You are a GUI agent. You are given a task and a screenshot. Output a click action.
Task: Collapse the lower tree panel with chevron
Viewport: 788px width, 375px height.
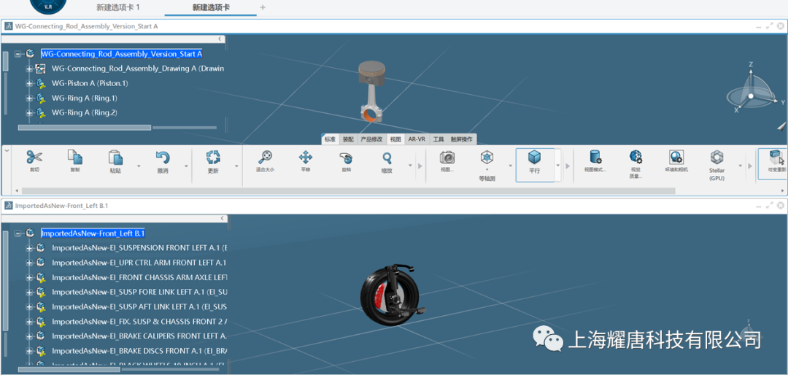click(x=221, y=218)
